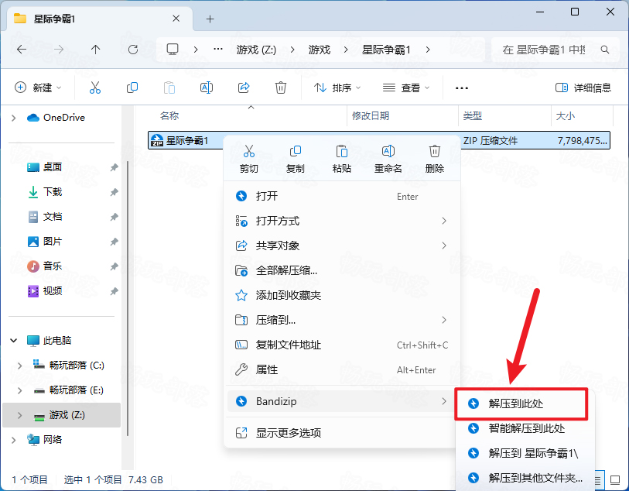Toggle the 详细信息 details pane

click(x=583, y=88)
